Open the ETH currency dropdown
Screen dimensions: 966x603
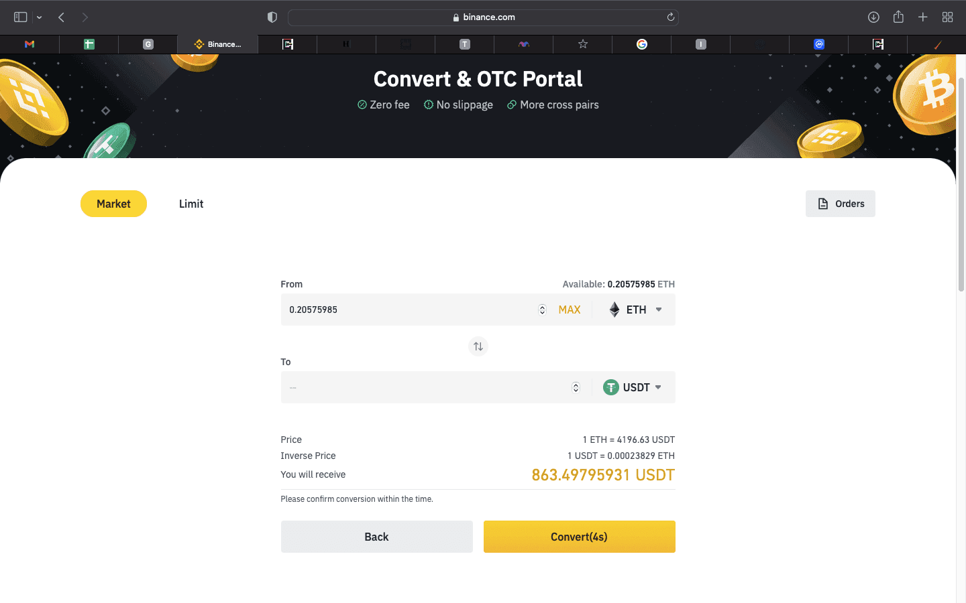tap(635, 310)
